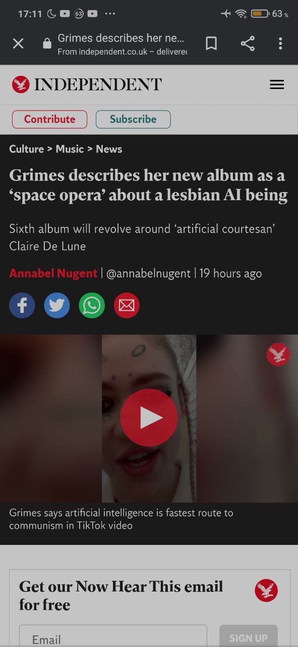Image resolution: width=298 pixels, height=647 pixels.
Task: Open the share icon in the top bar
Action: coord(248,44)
